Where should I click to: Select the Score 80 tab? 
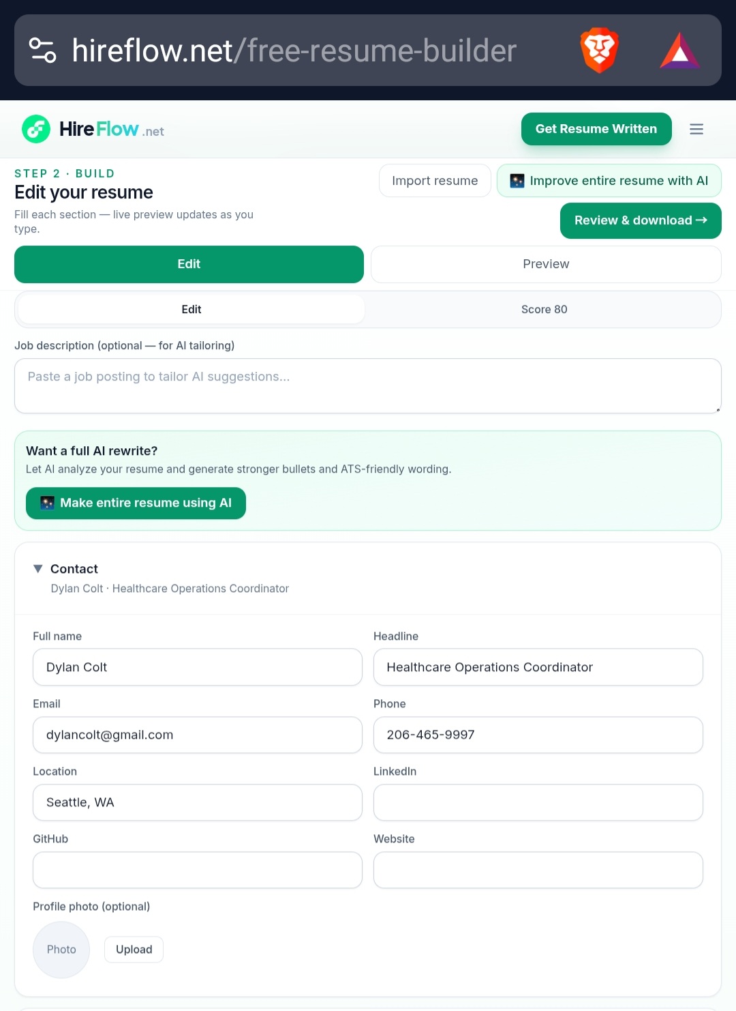pyautogui.click(x=544, y=310)
